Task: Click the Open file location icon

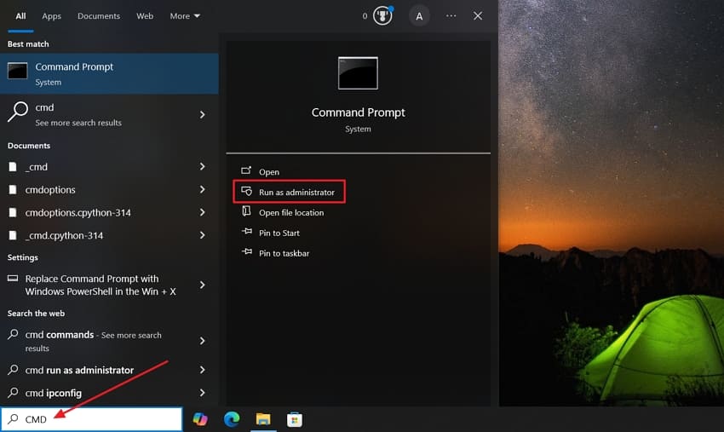Action: pyautogui.click(x=246, y=211)
